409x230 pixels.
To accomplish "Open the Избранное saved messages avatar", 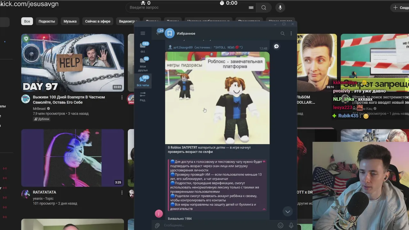I will pos(170,33).
